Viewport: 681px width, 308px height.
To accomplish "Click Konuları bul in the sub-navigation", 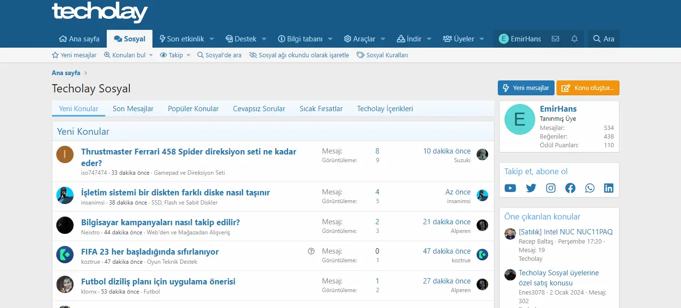I will (125, 55).
